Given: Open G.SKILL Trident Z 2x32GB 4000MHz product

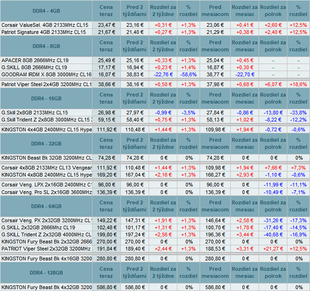Looking at the screenshot, I should [46, 234].
